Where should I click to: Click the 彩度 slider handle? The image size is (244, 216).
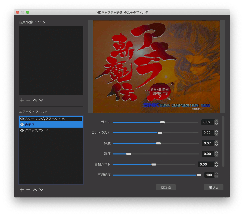129,154
